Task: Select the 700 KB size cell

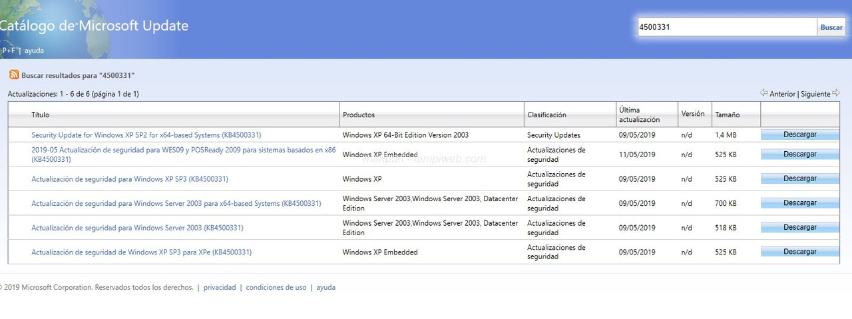Action: 726,203
